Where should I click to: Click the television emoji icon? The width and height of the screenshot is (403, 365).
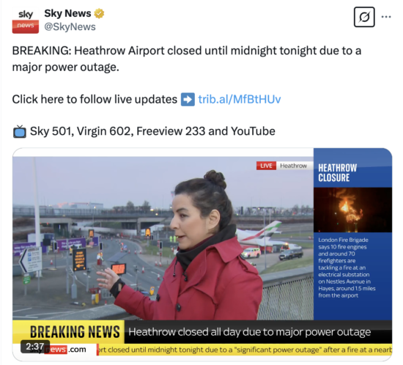(19, 132)
